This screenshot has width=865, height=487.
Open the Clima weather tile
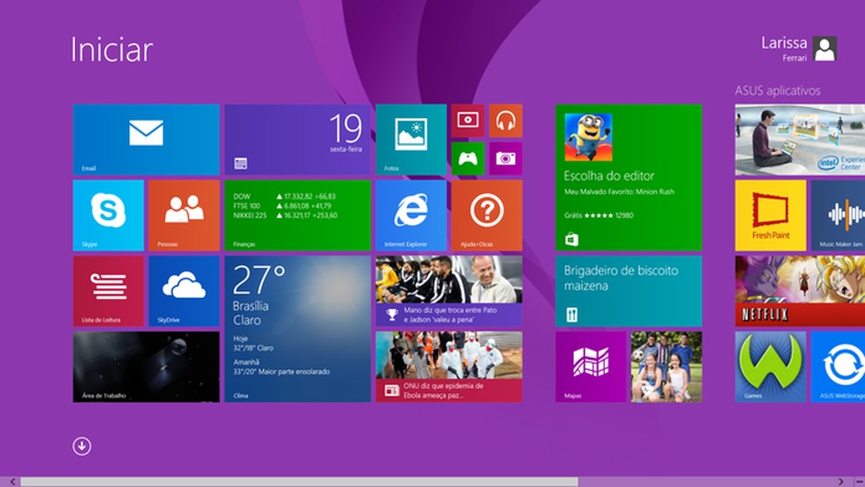click(x=298, y=329)
